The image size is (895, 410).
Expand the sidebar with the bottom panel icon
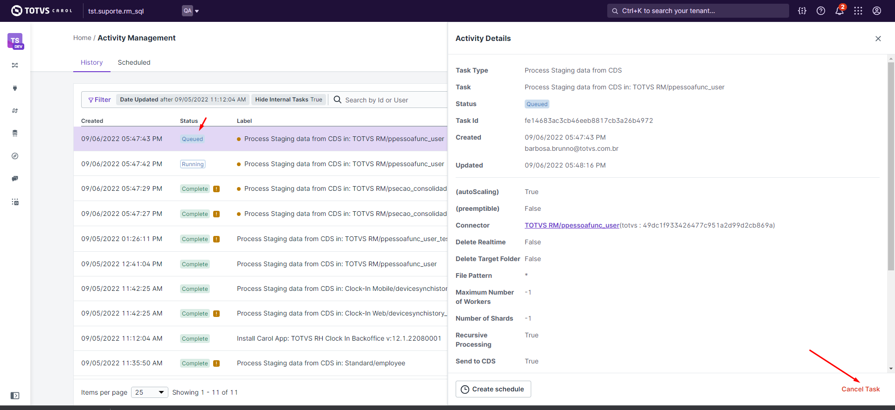15,396
